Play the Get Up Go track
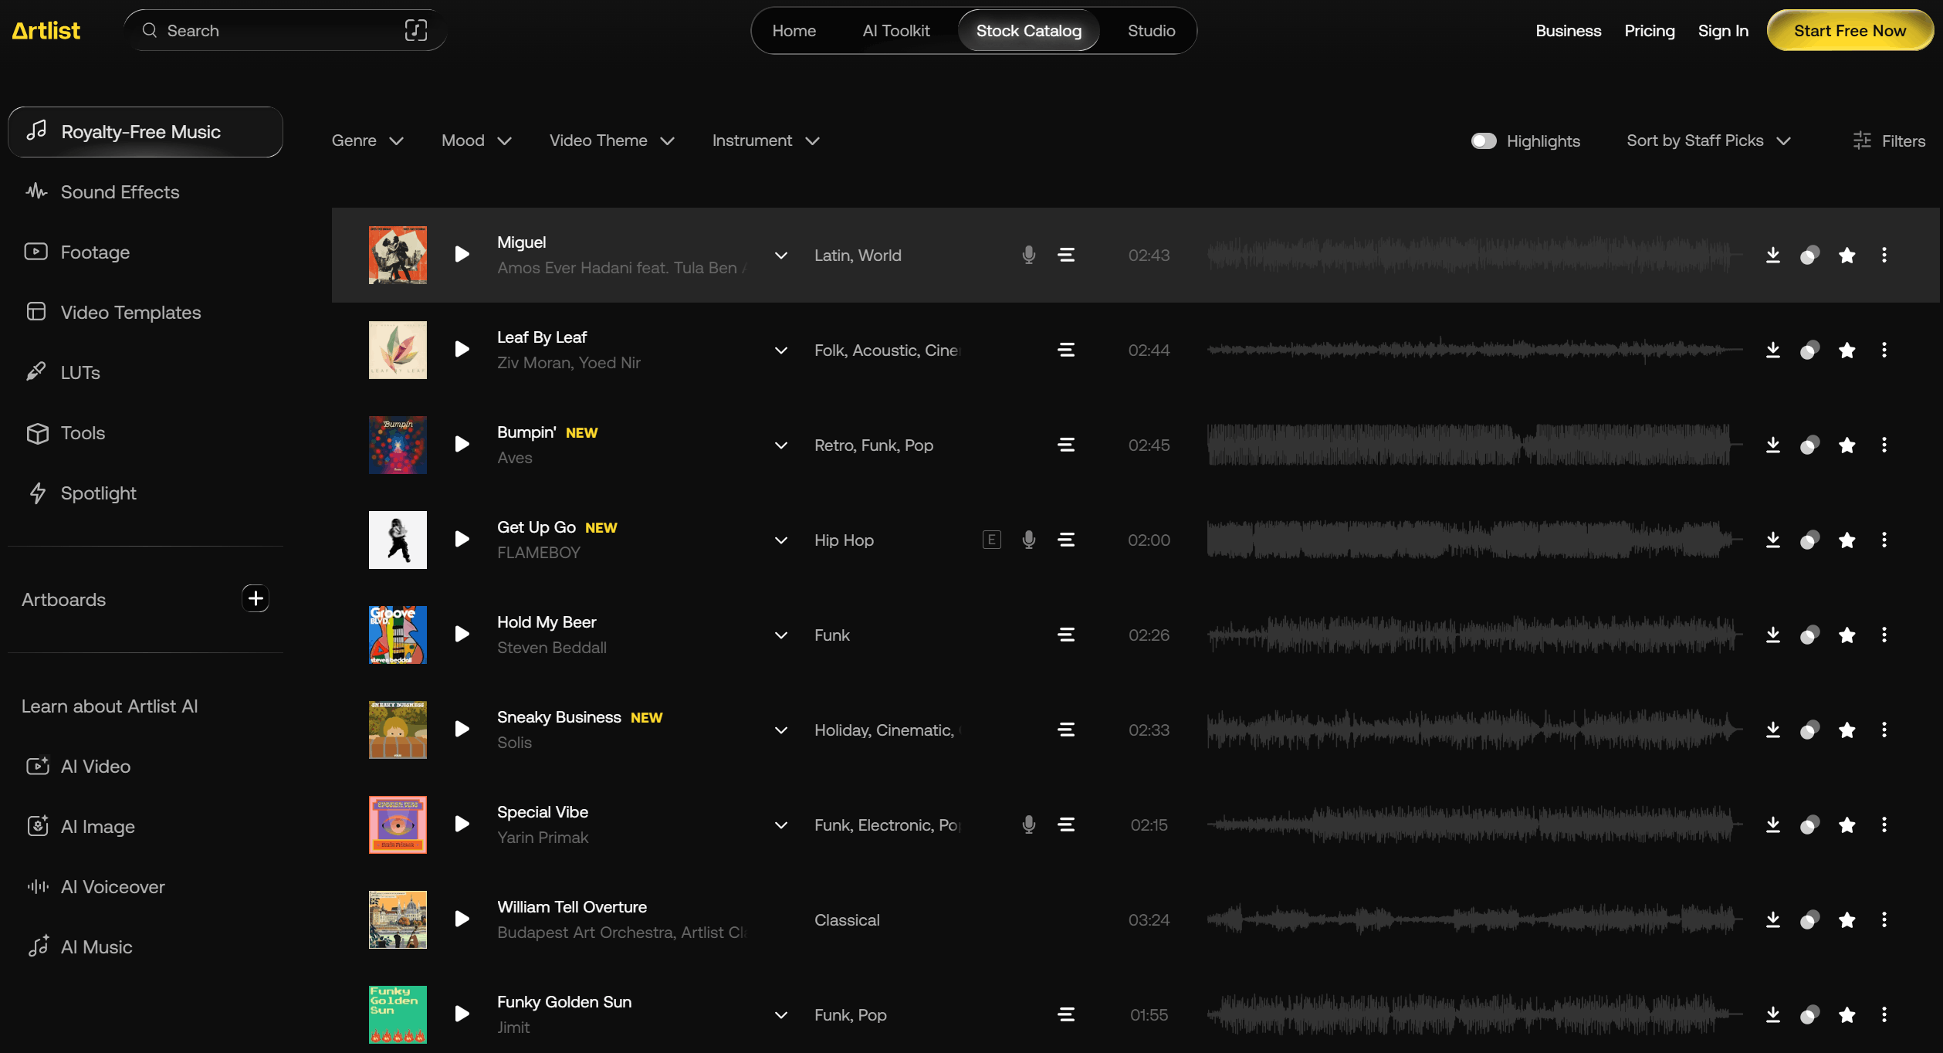This screenshot has height=1053, width=1943. click(x=462, y=539)
